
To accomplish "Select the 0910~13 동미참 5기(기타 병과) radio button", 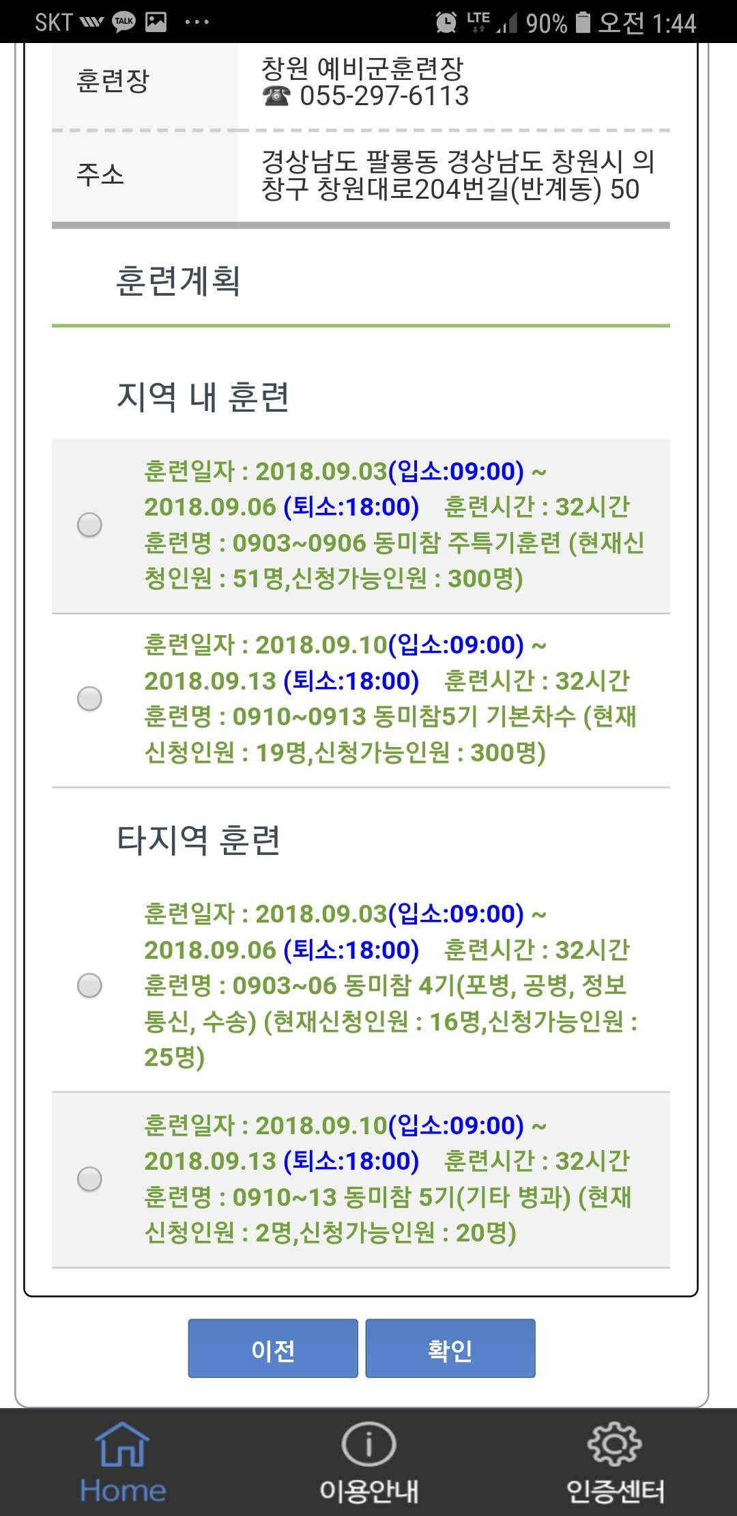I will [89, 1179].
